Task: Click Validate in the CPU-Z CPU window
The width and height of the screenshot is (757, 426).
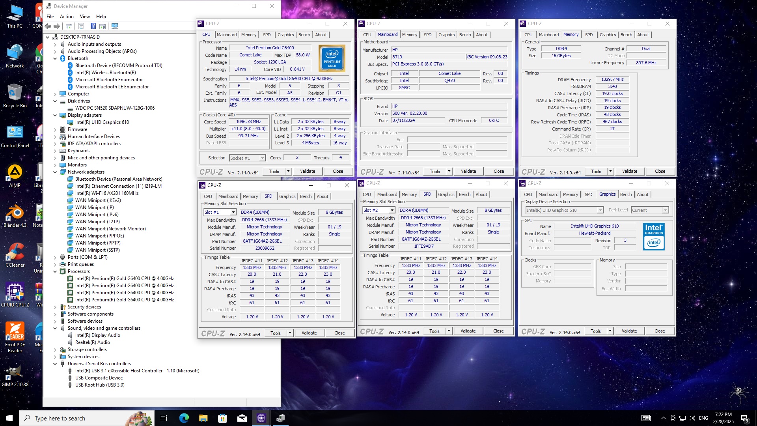Action: [308, 171]
